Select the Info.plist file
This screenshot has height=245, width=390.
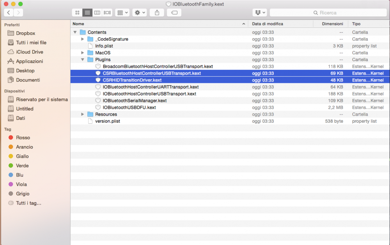(x=104, y=46)
